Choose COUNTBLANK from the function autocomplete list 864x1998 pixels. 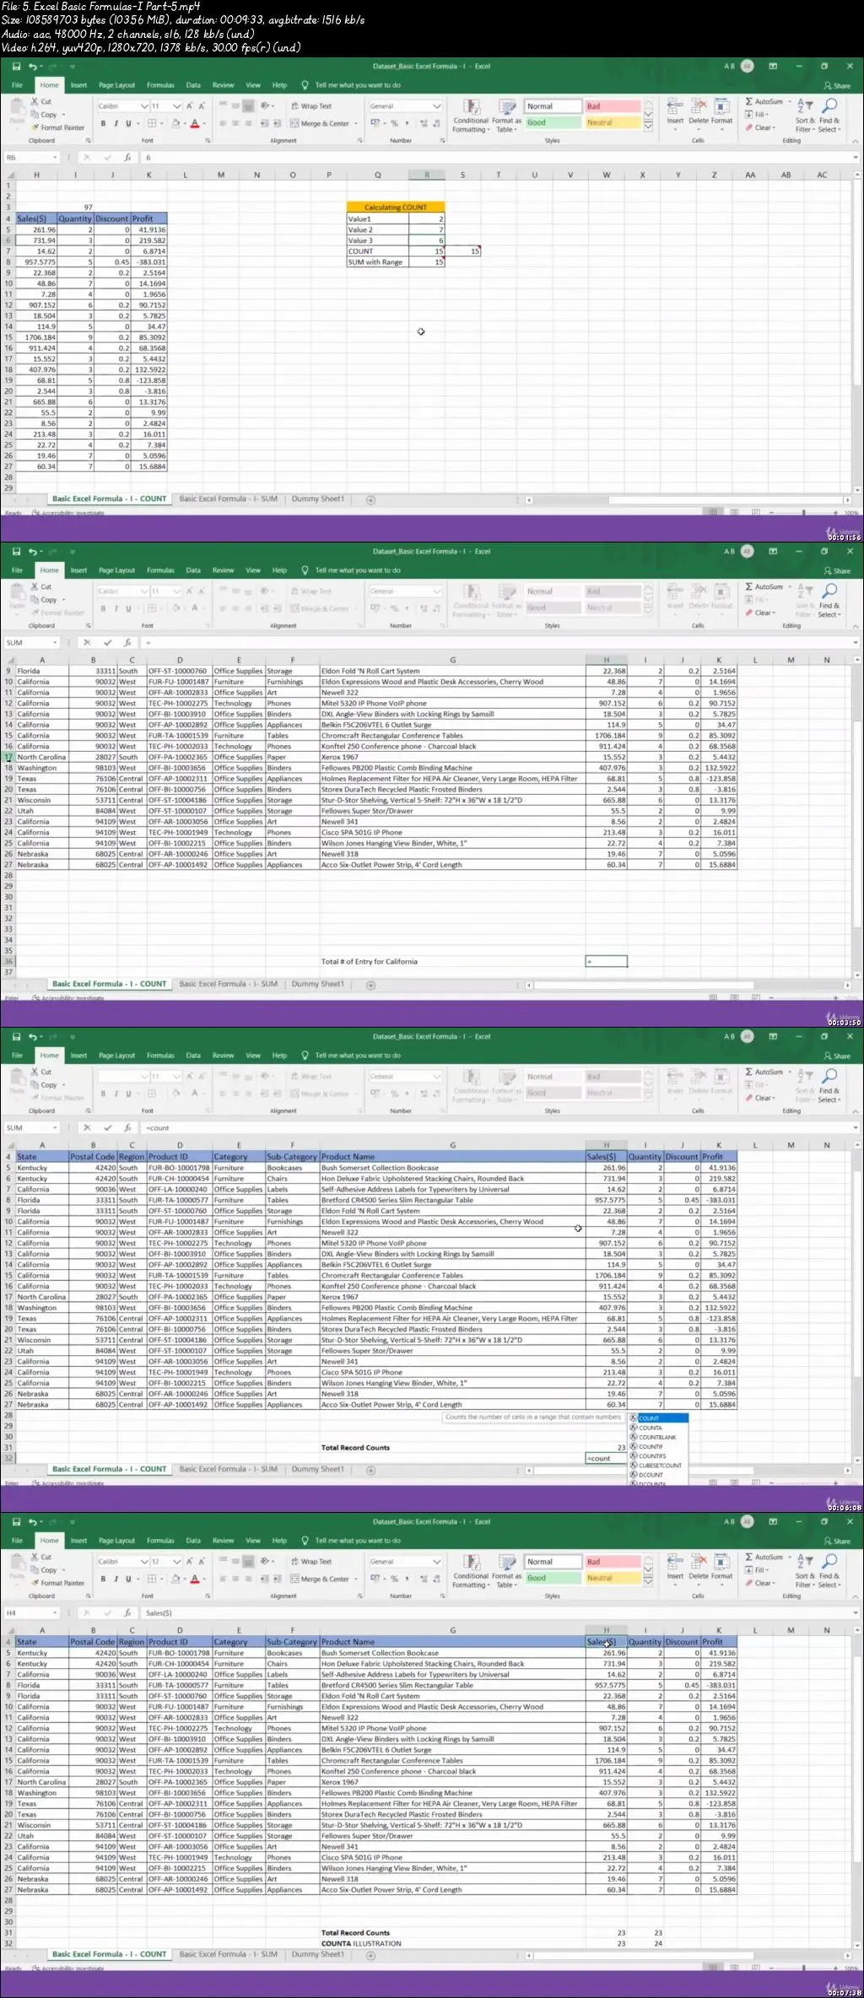658,1437
